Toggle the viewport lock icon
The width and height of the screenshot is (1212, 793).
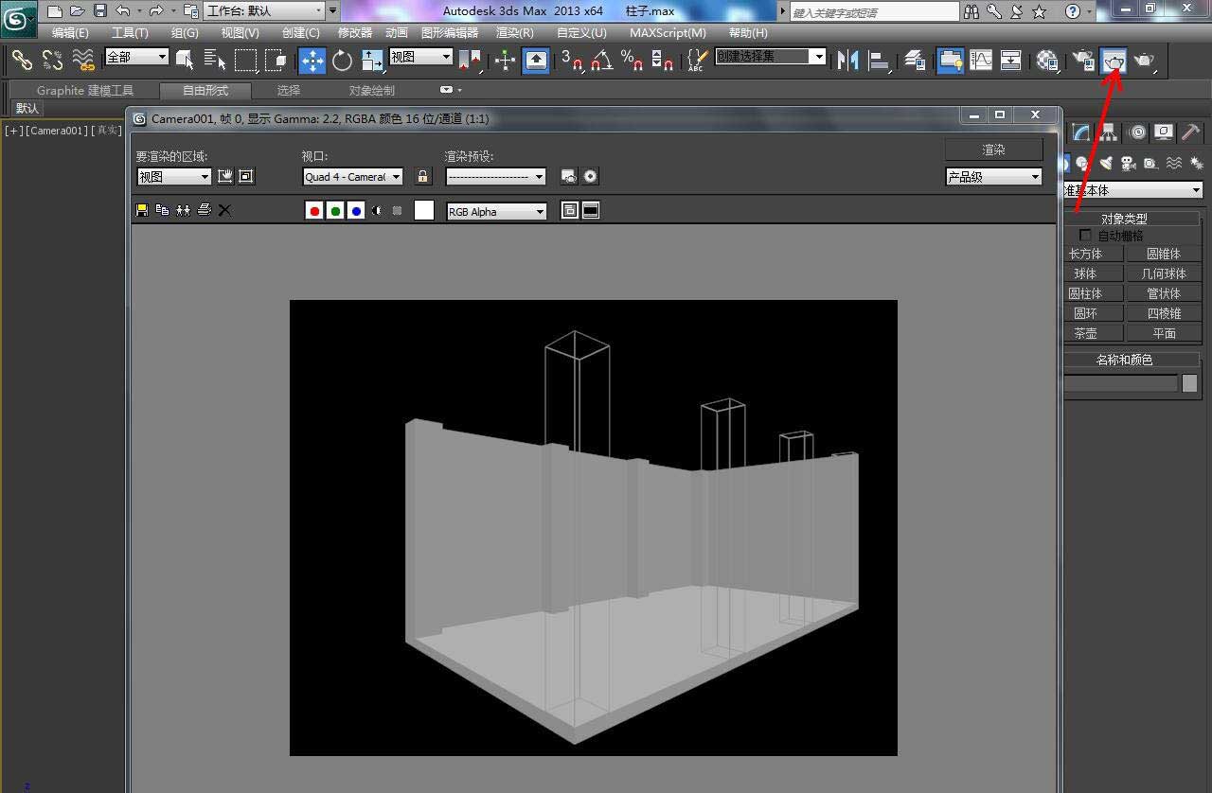click(423, 176)
